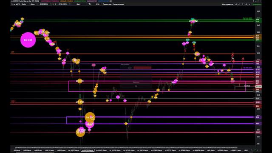Click the start date field 01.01.2018
This screenshot has height=153, width=272.
tap(44, 4)
